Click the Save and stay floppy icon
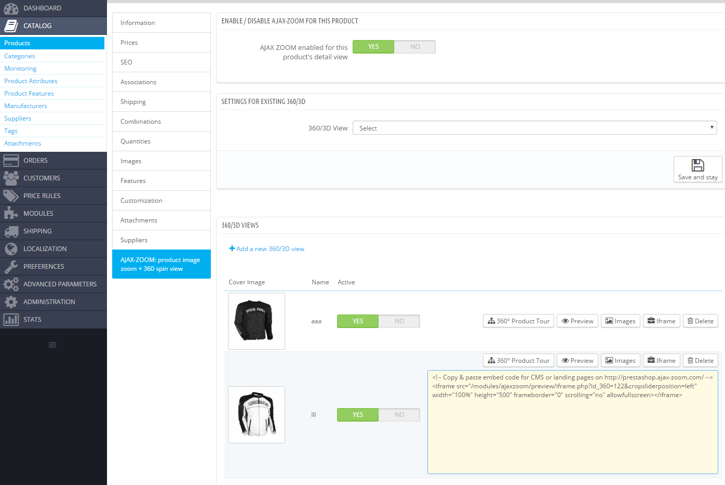Image resolution: width=725 pixels, height=485 pixels. 697,165
